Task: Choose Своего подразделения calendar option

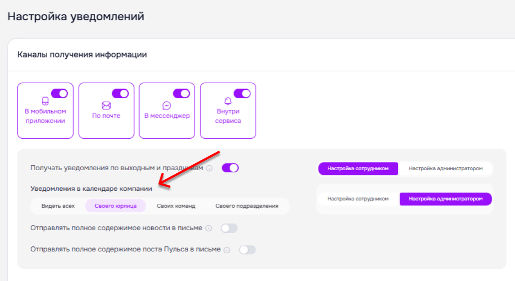Action: pyautogui.click(x=246, y=206)
